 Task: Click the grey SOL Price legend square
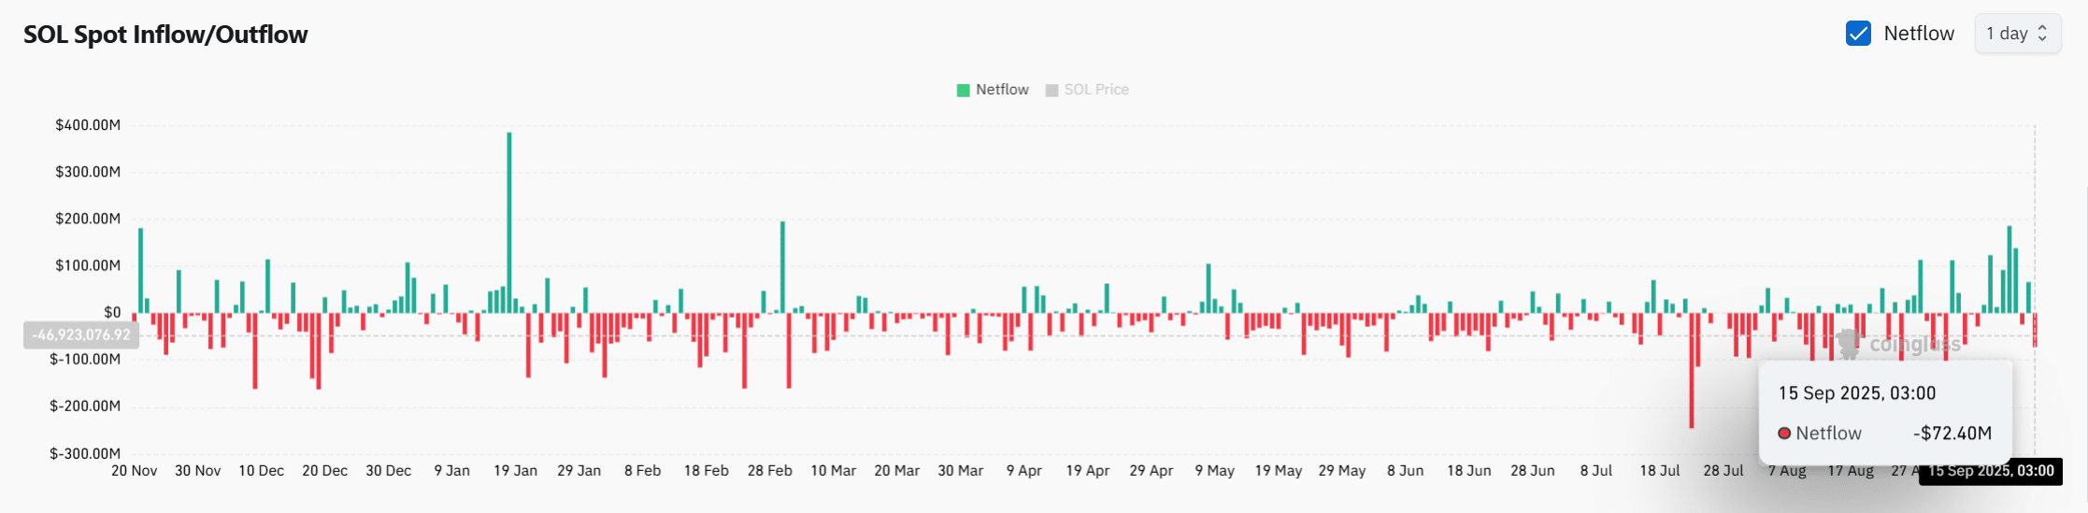point(1051,91)
